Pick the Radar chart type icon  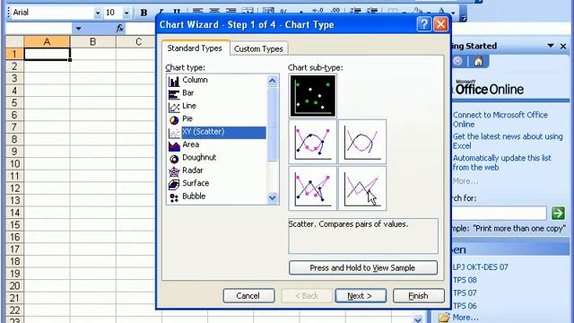point(174,171)
